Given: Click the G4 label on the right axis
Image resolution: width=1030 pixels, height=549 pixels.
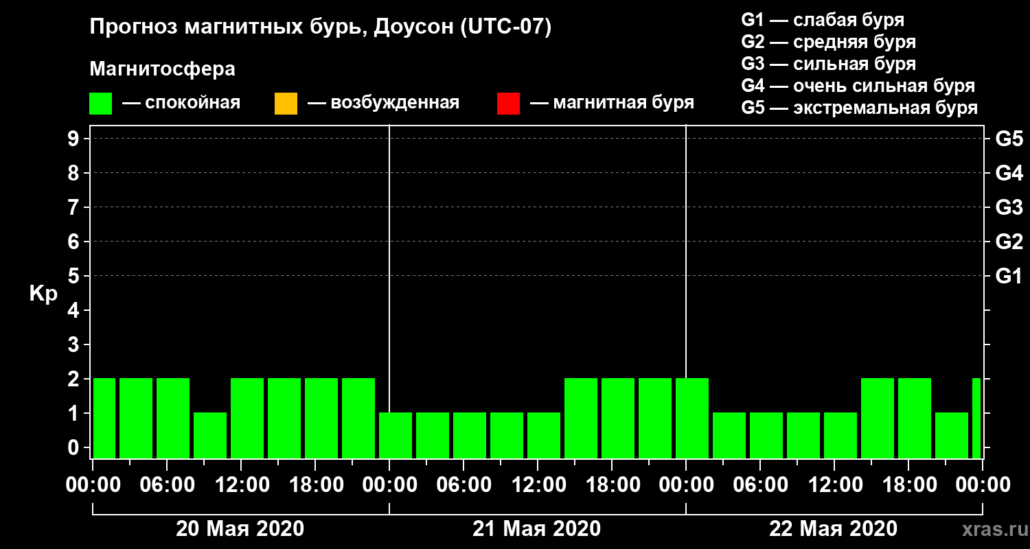Looking at the screenshot, I should [x=1009, y=173].
